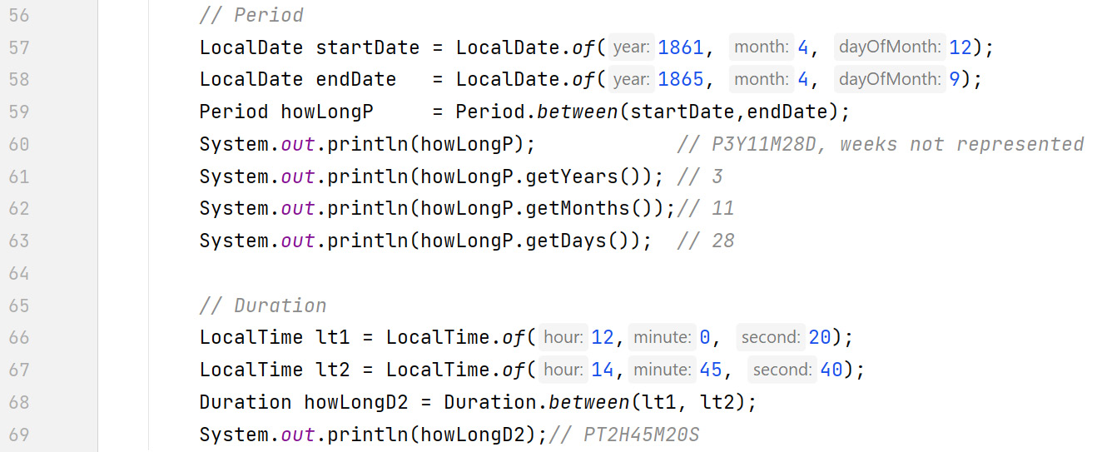Click the 'hour:' hint on line 66
The image size is (1097, 452).
coord(564,337)
